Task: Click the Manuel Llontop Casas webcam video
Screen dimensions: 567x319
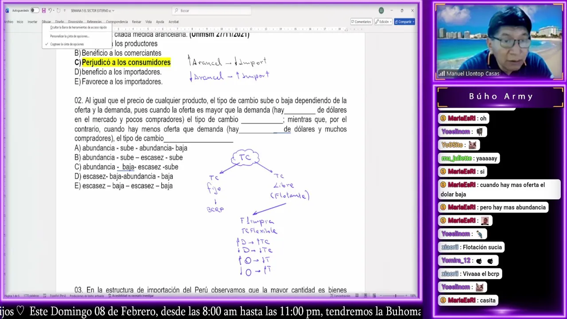Action: 499,42
